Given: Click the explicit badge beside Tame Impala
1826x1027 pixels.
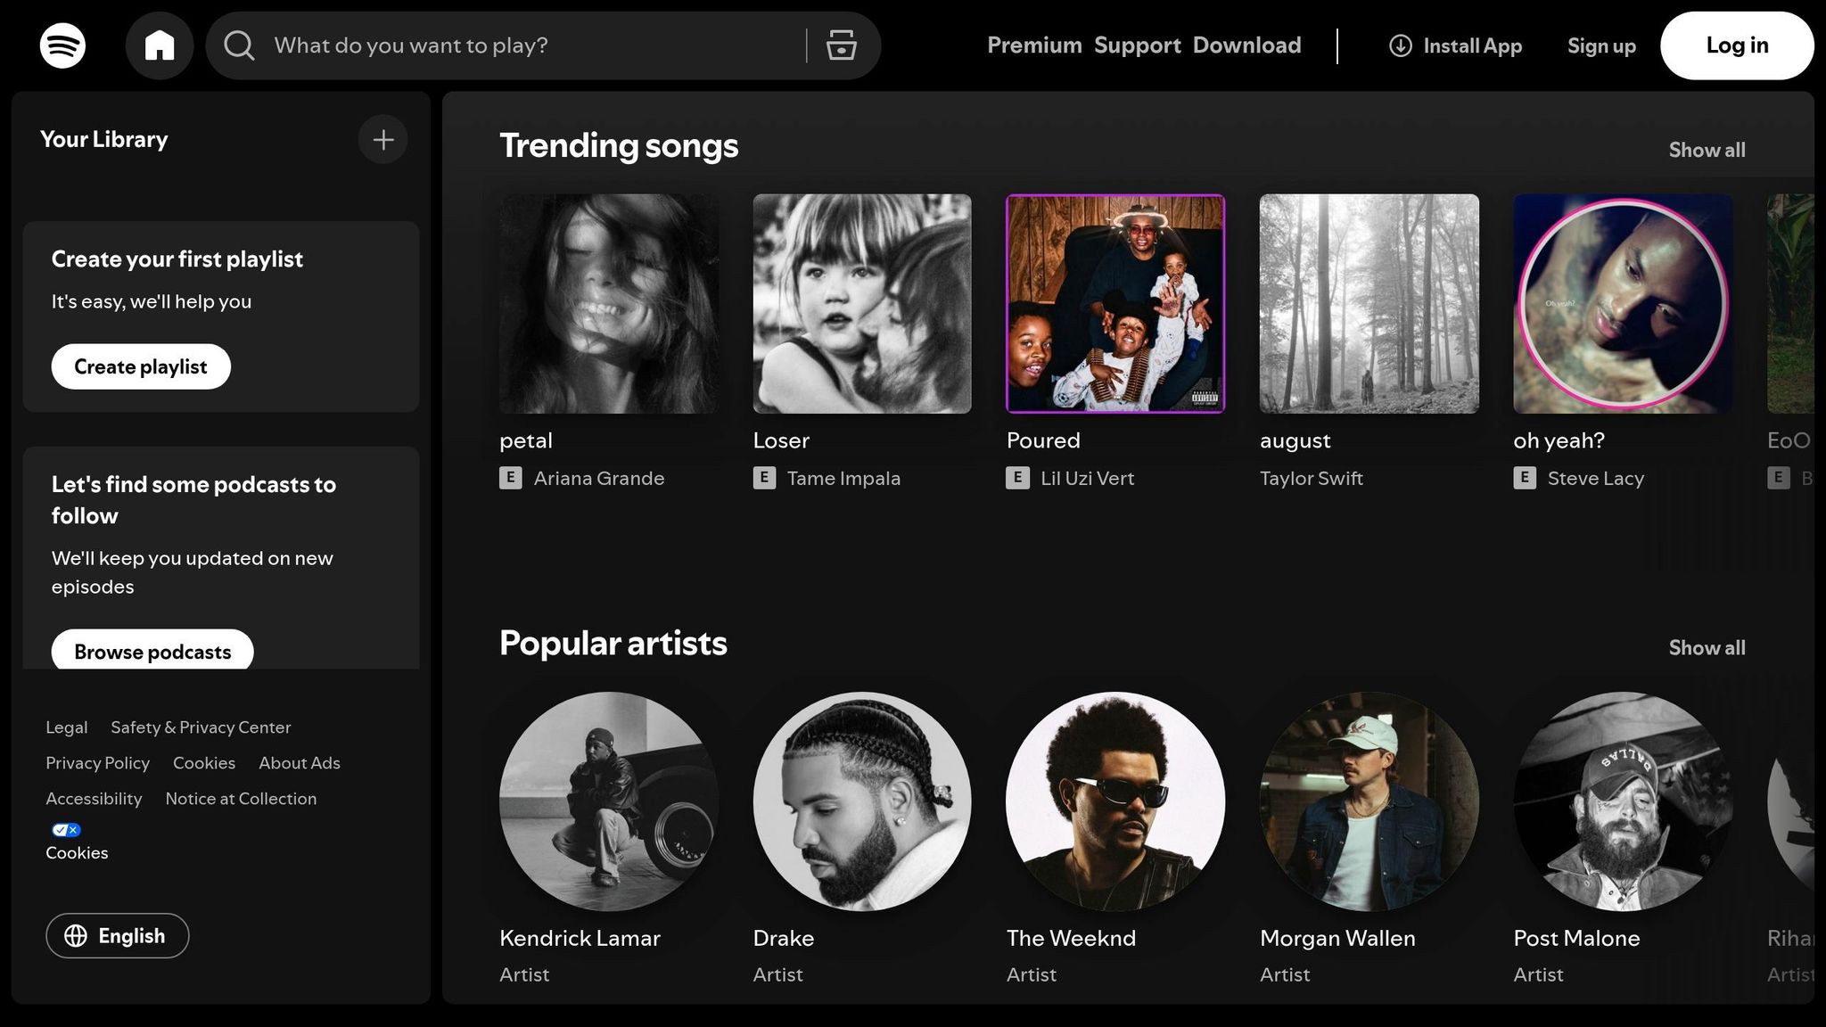Looking at the screenshot, I should tap(764, 479).
